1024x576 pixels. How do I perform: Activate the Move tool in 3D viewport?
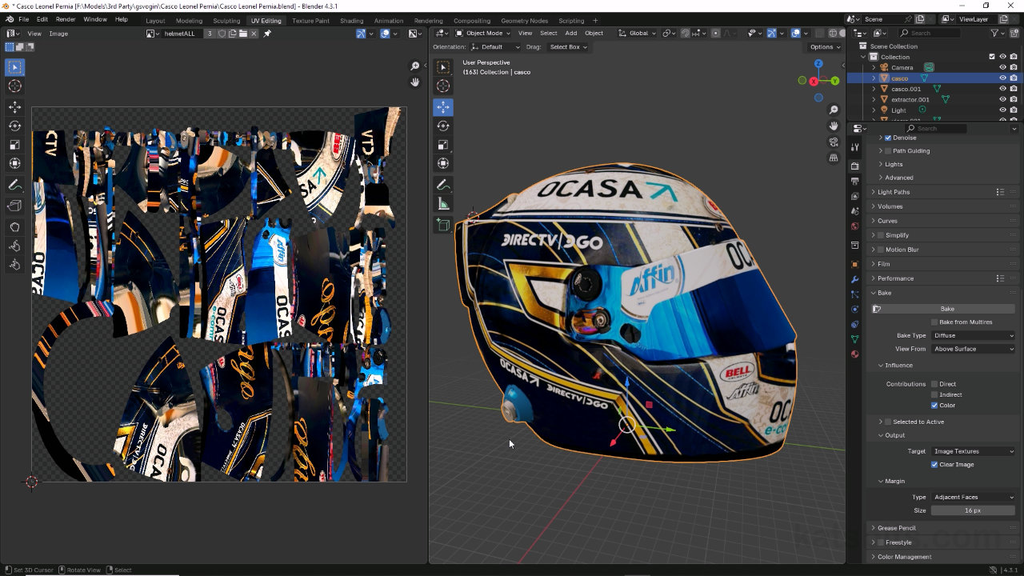coord(443,106)
